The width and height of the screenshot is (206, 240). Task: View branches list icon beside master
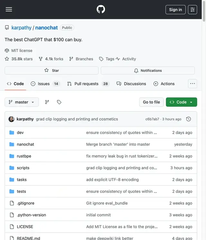coord(47,102)
